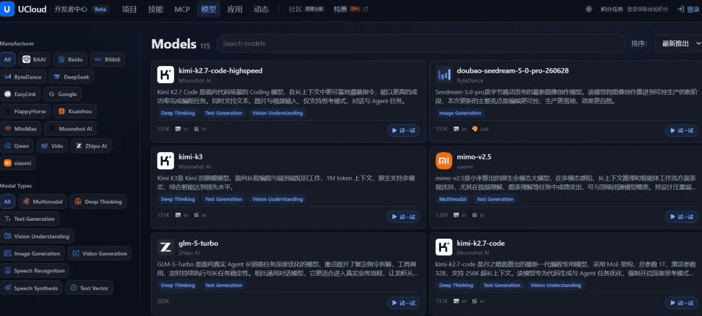Viewport: 702px width, 316px height.
Task: Open the 项目 nav tab
Action: [129, 9]
